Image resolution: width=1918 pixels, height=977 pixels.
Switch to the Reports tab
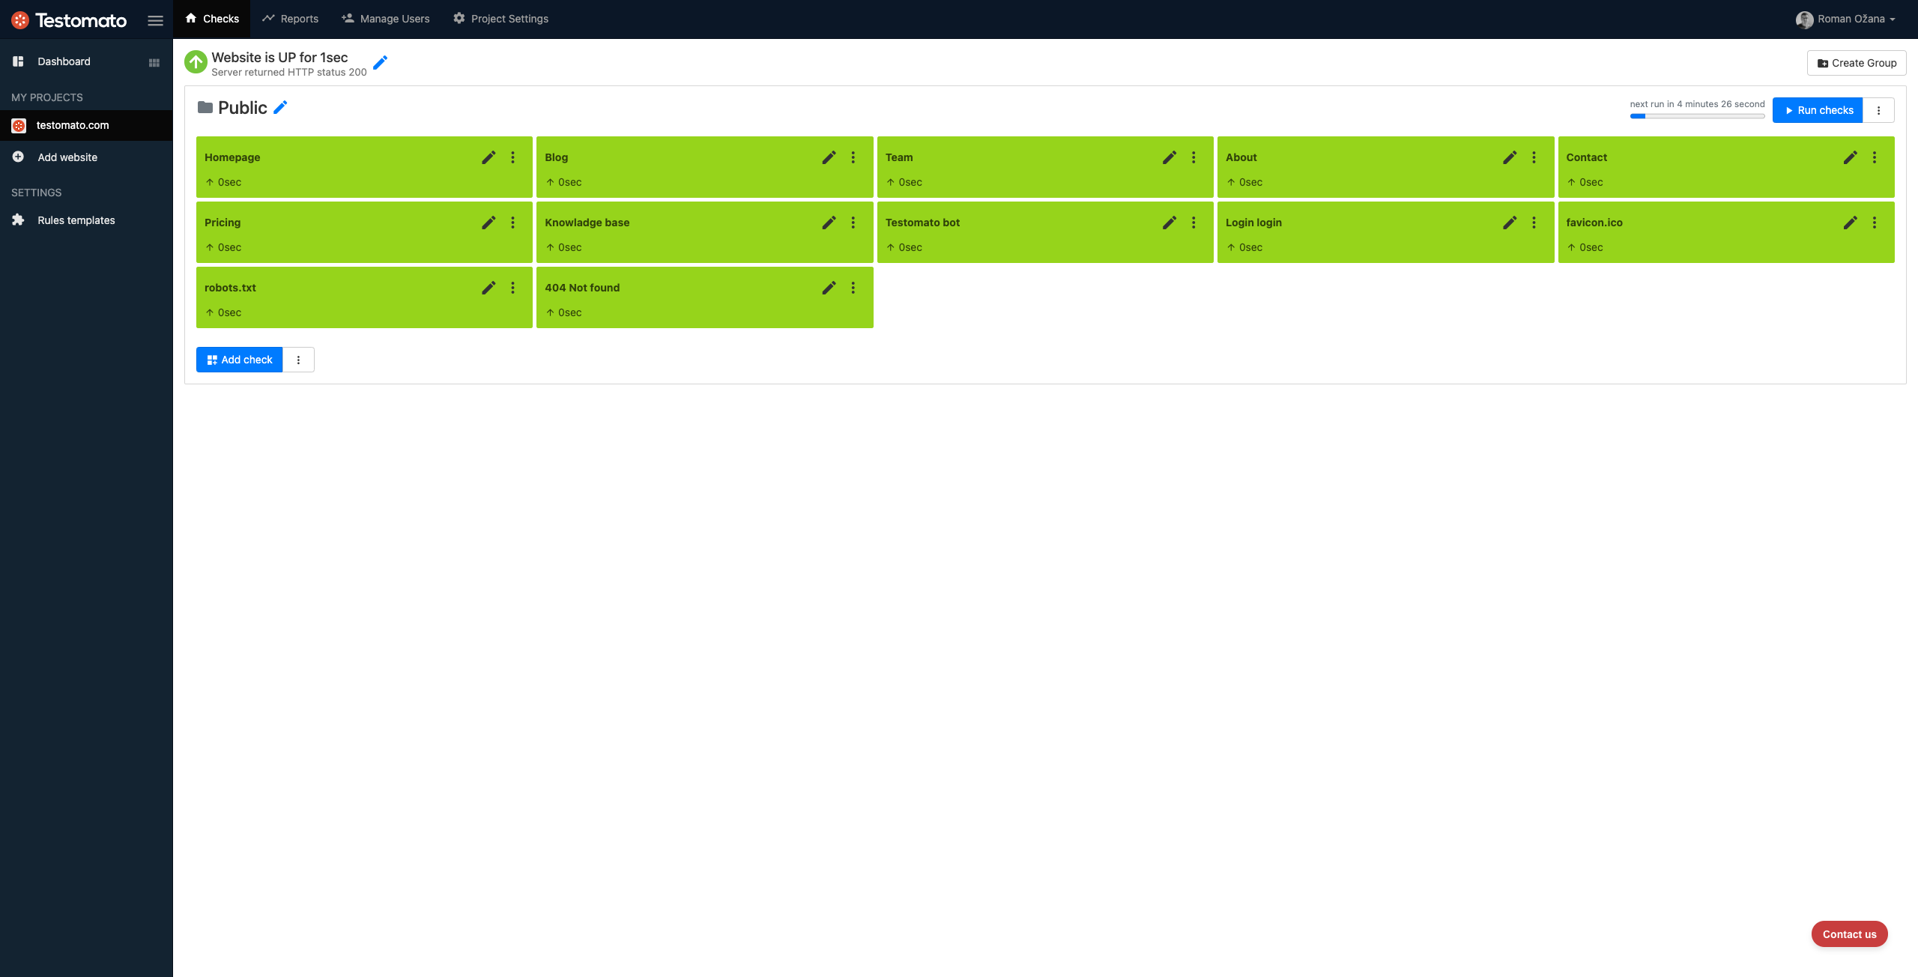pos(291,19)
